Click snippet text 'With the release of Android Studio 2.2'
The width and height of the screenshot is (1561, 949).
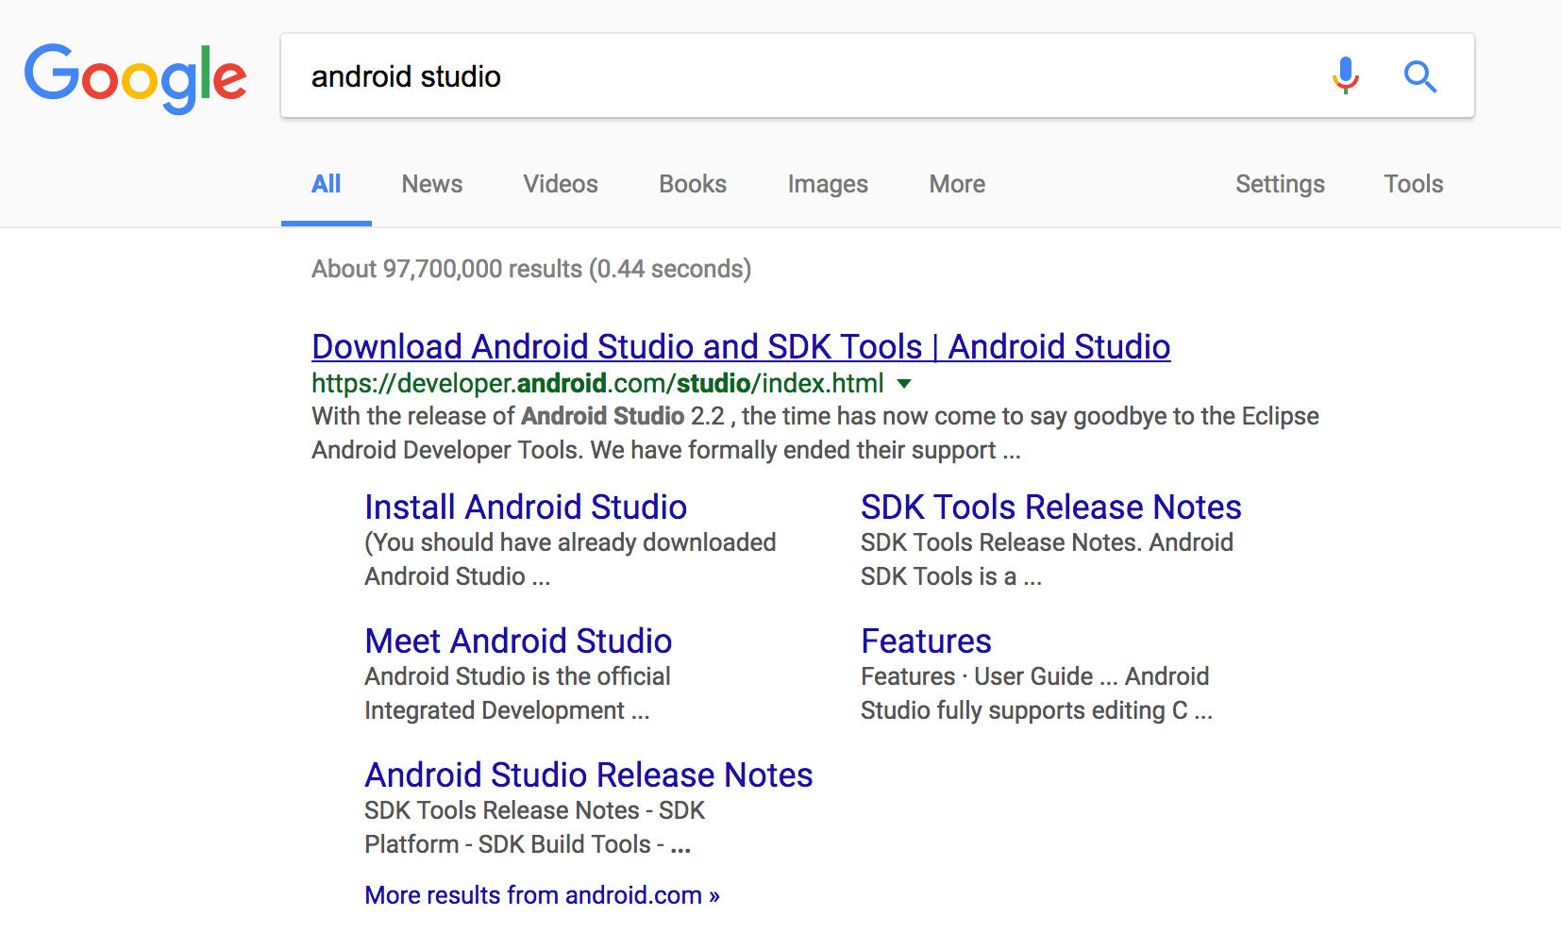(x=518, y=416)
